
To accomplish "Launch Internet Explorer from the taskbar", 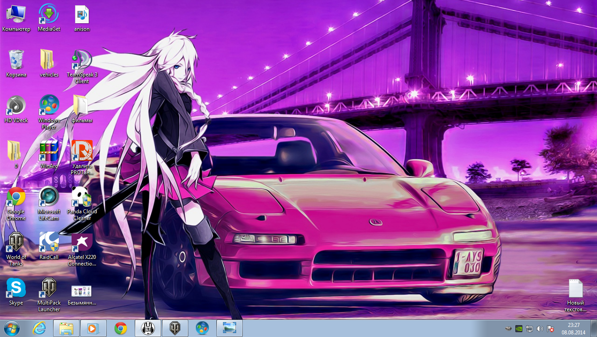I will coord(40,328).
